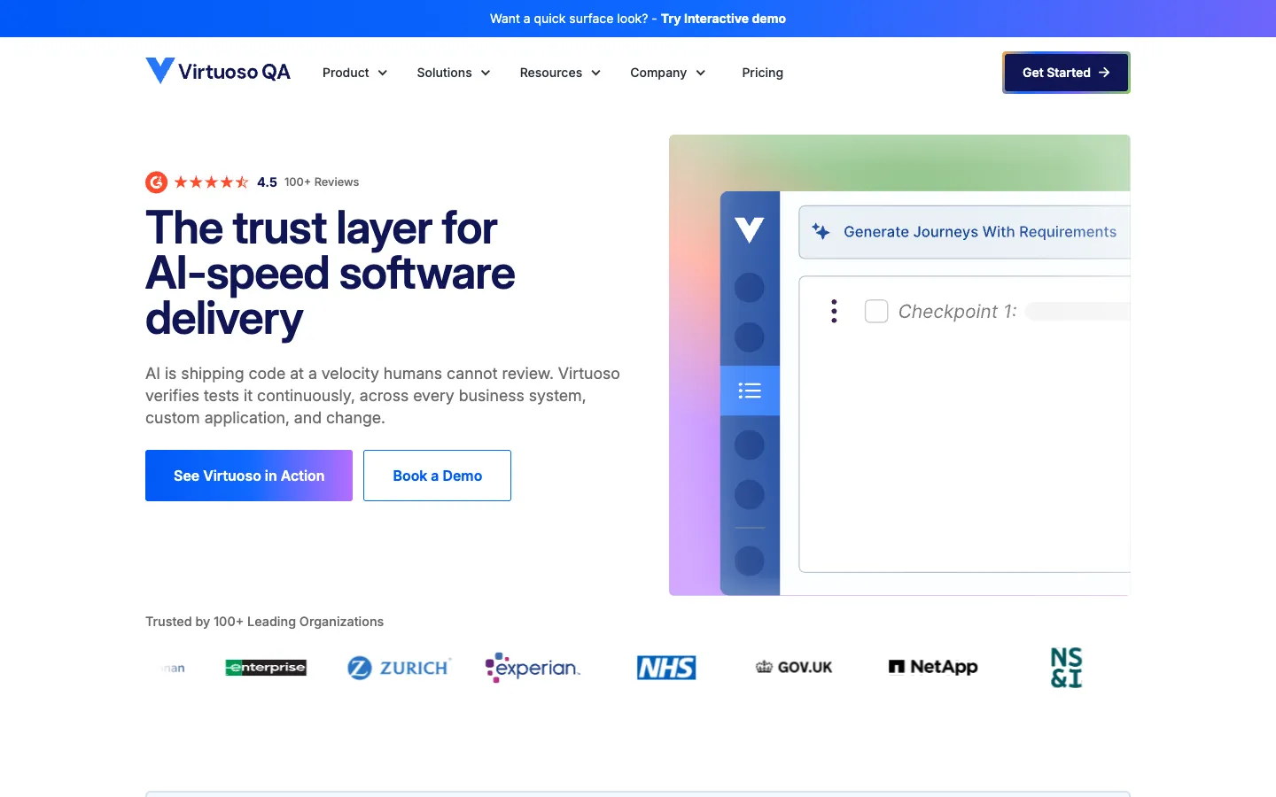Click the Experian logo
This screenshot has width=1276, height=797.
[x=533, y=668]
